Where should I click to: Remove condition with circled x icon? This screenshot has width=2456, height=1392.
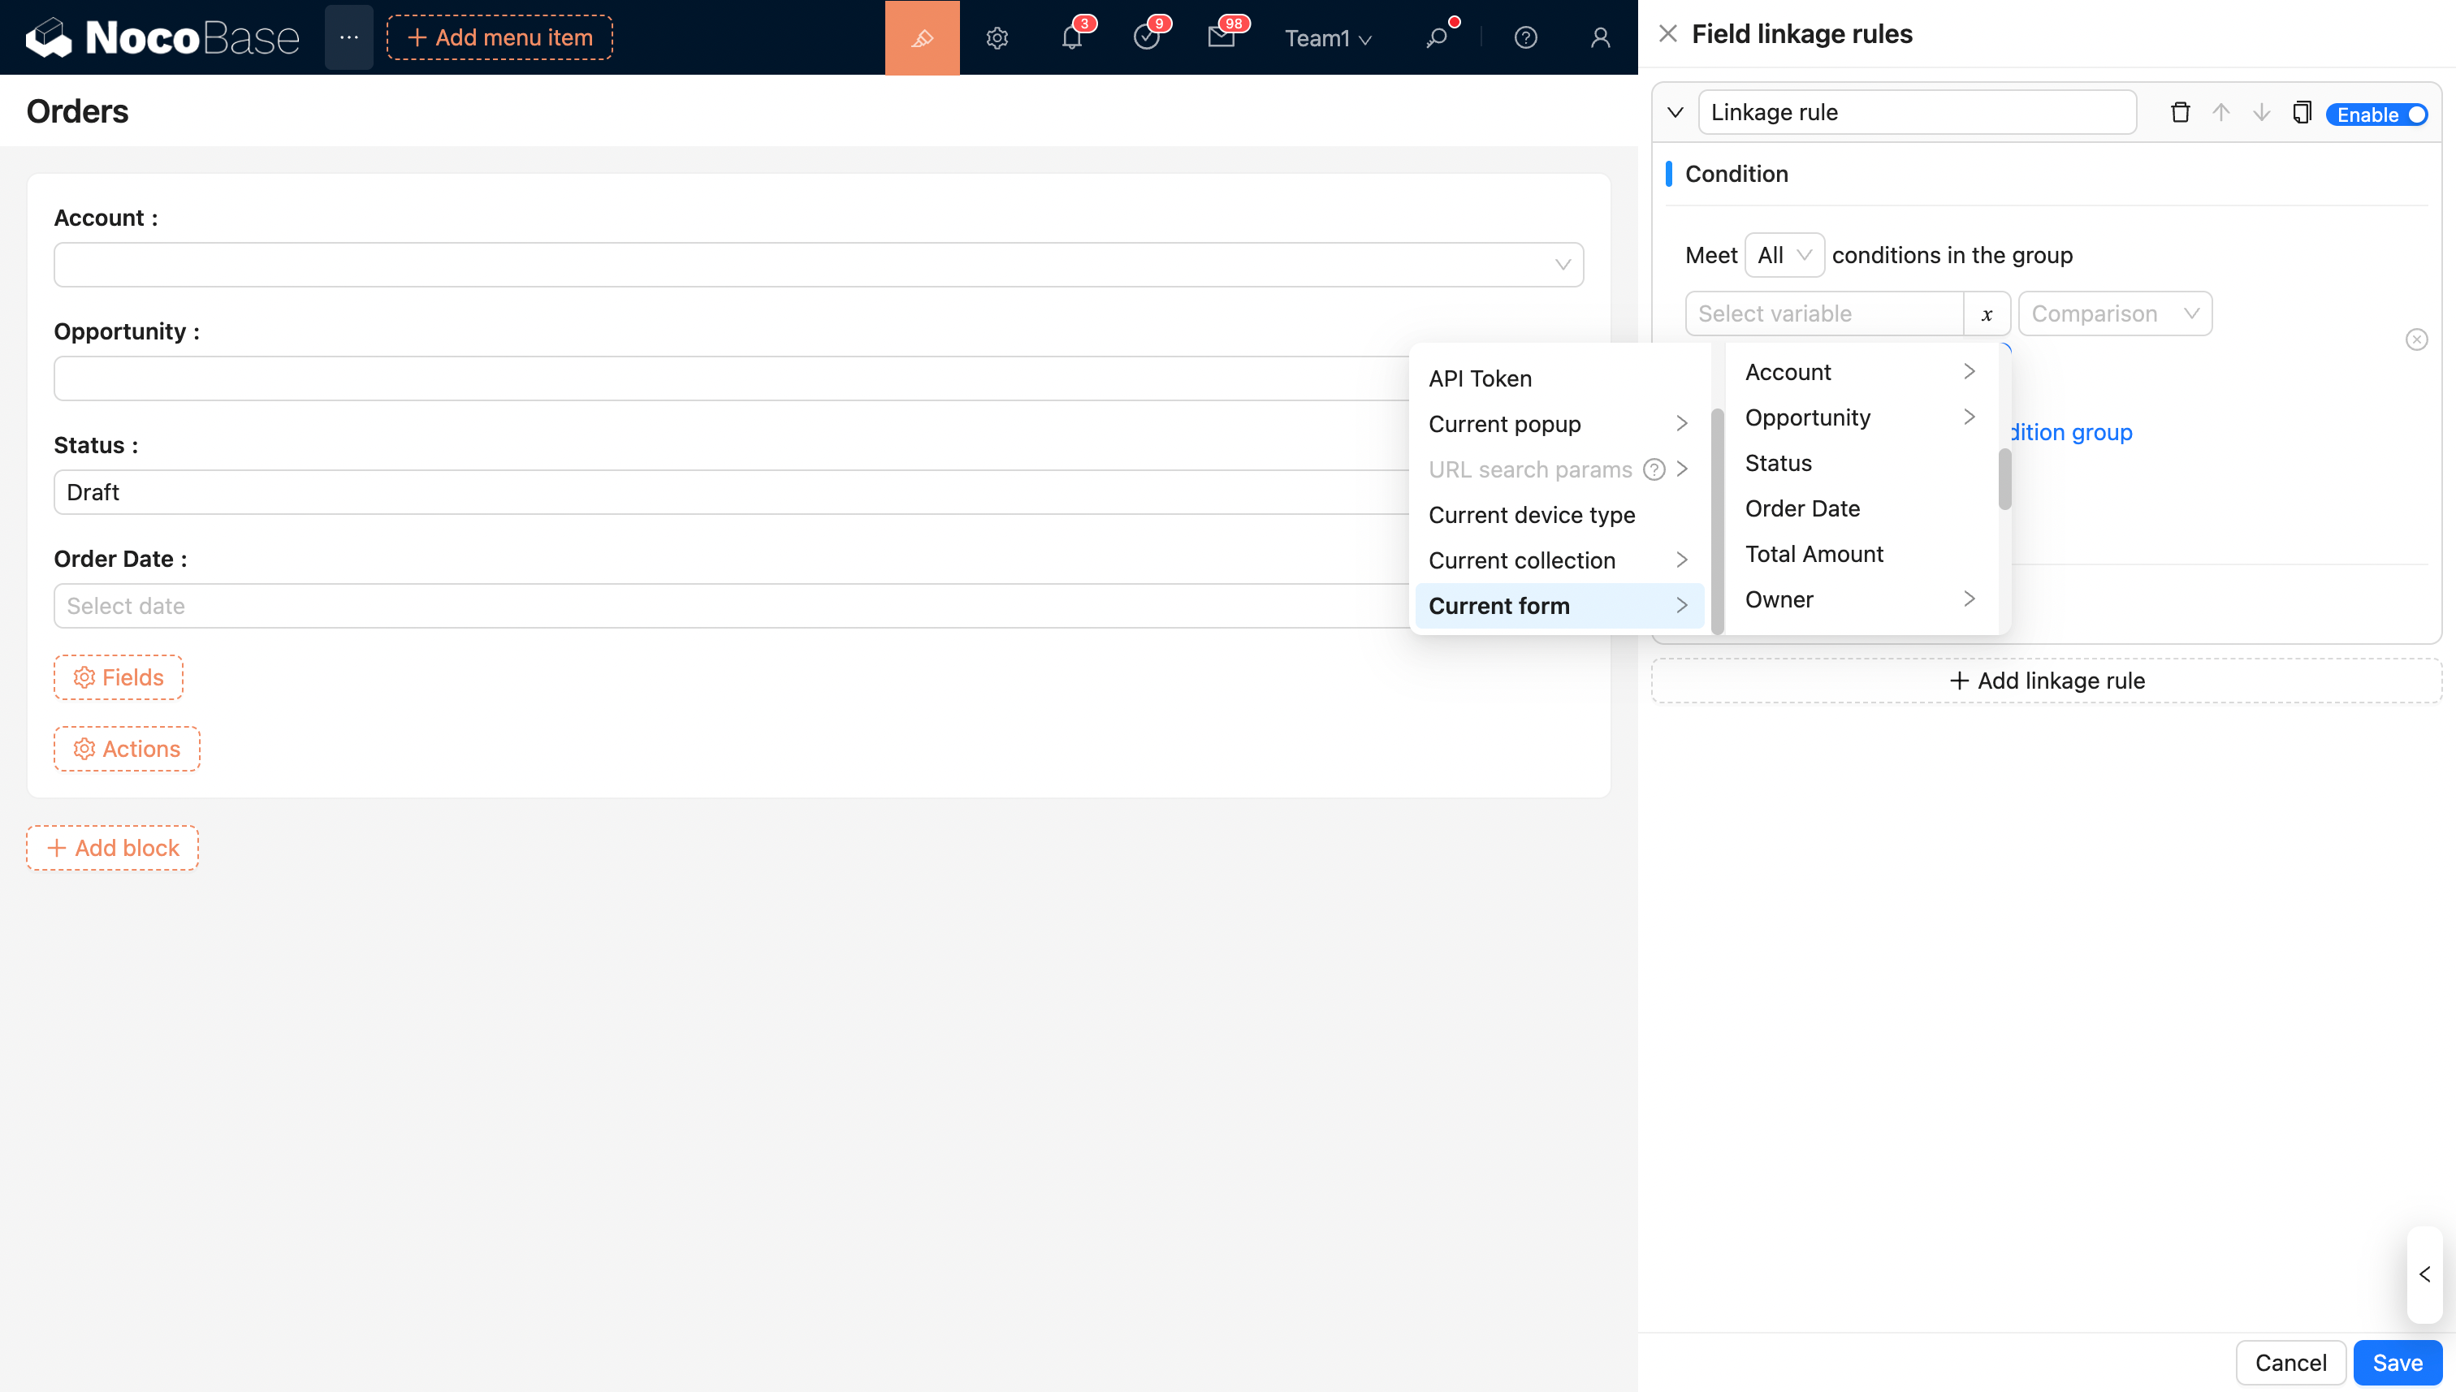tap(2416, 339)
